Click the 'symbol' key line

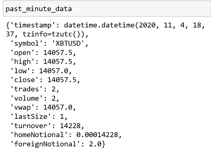click(49, 43)
